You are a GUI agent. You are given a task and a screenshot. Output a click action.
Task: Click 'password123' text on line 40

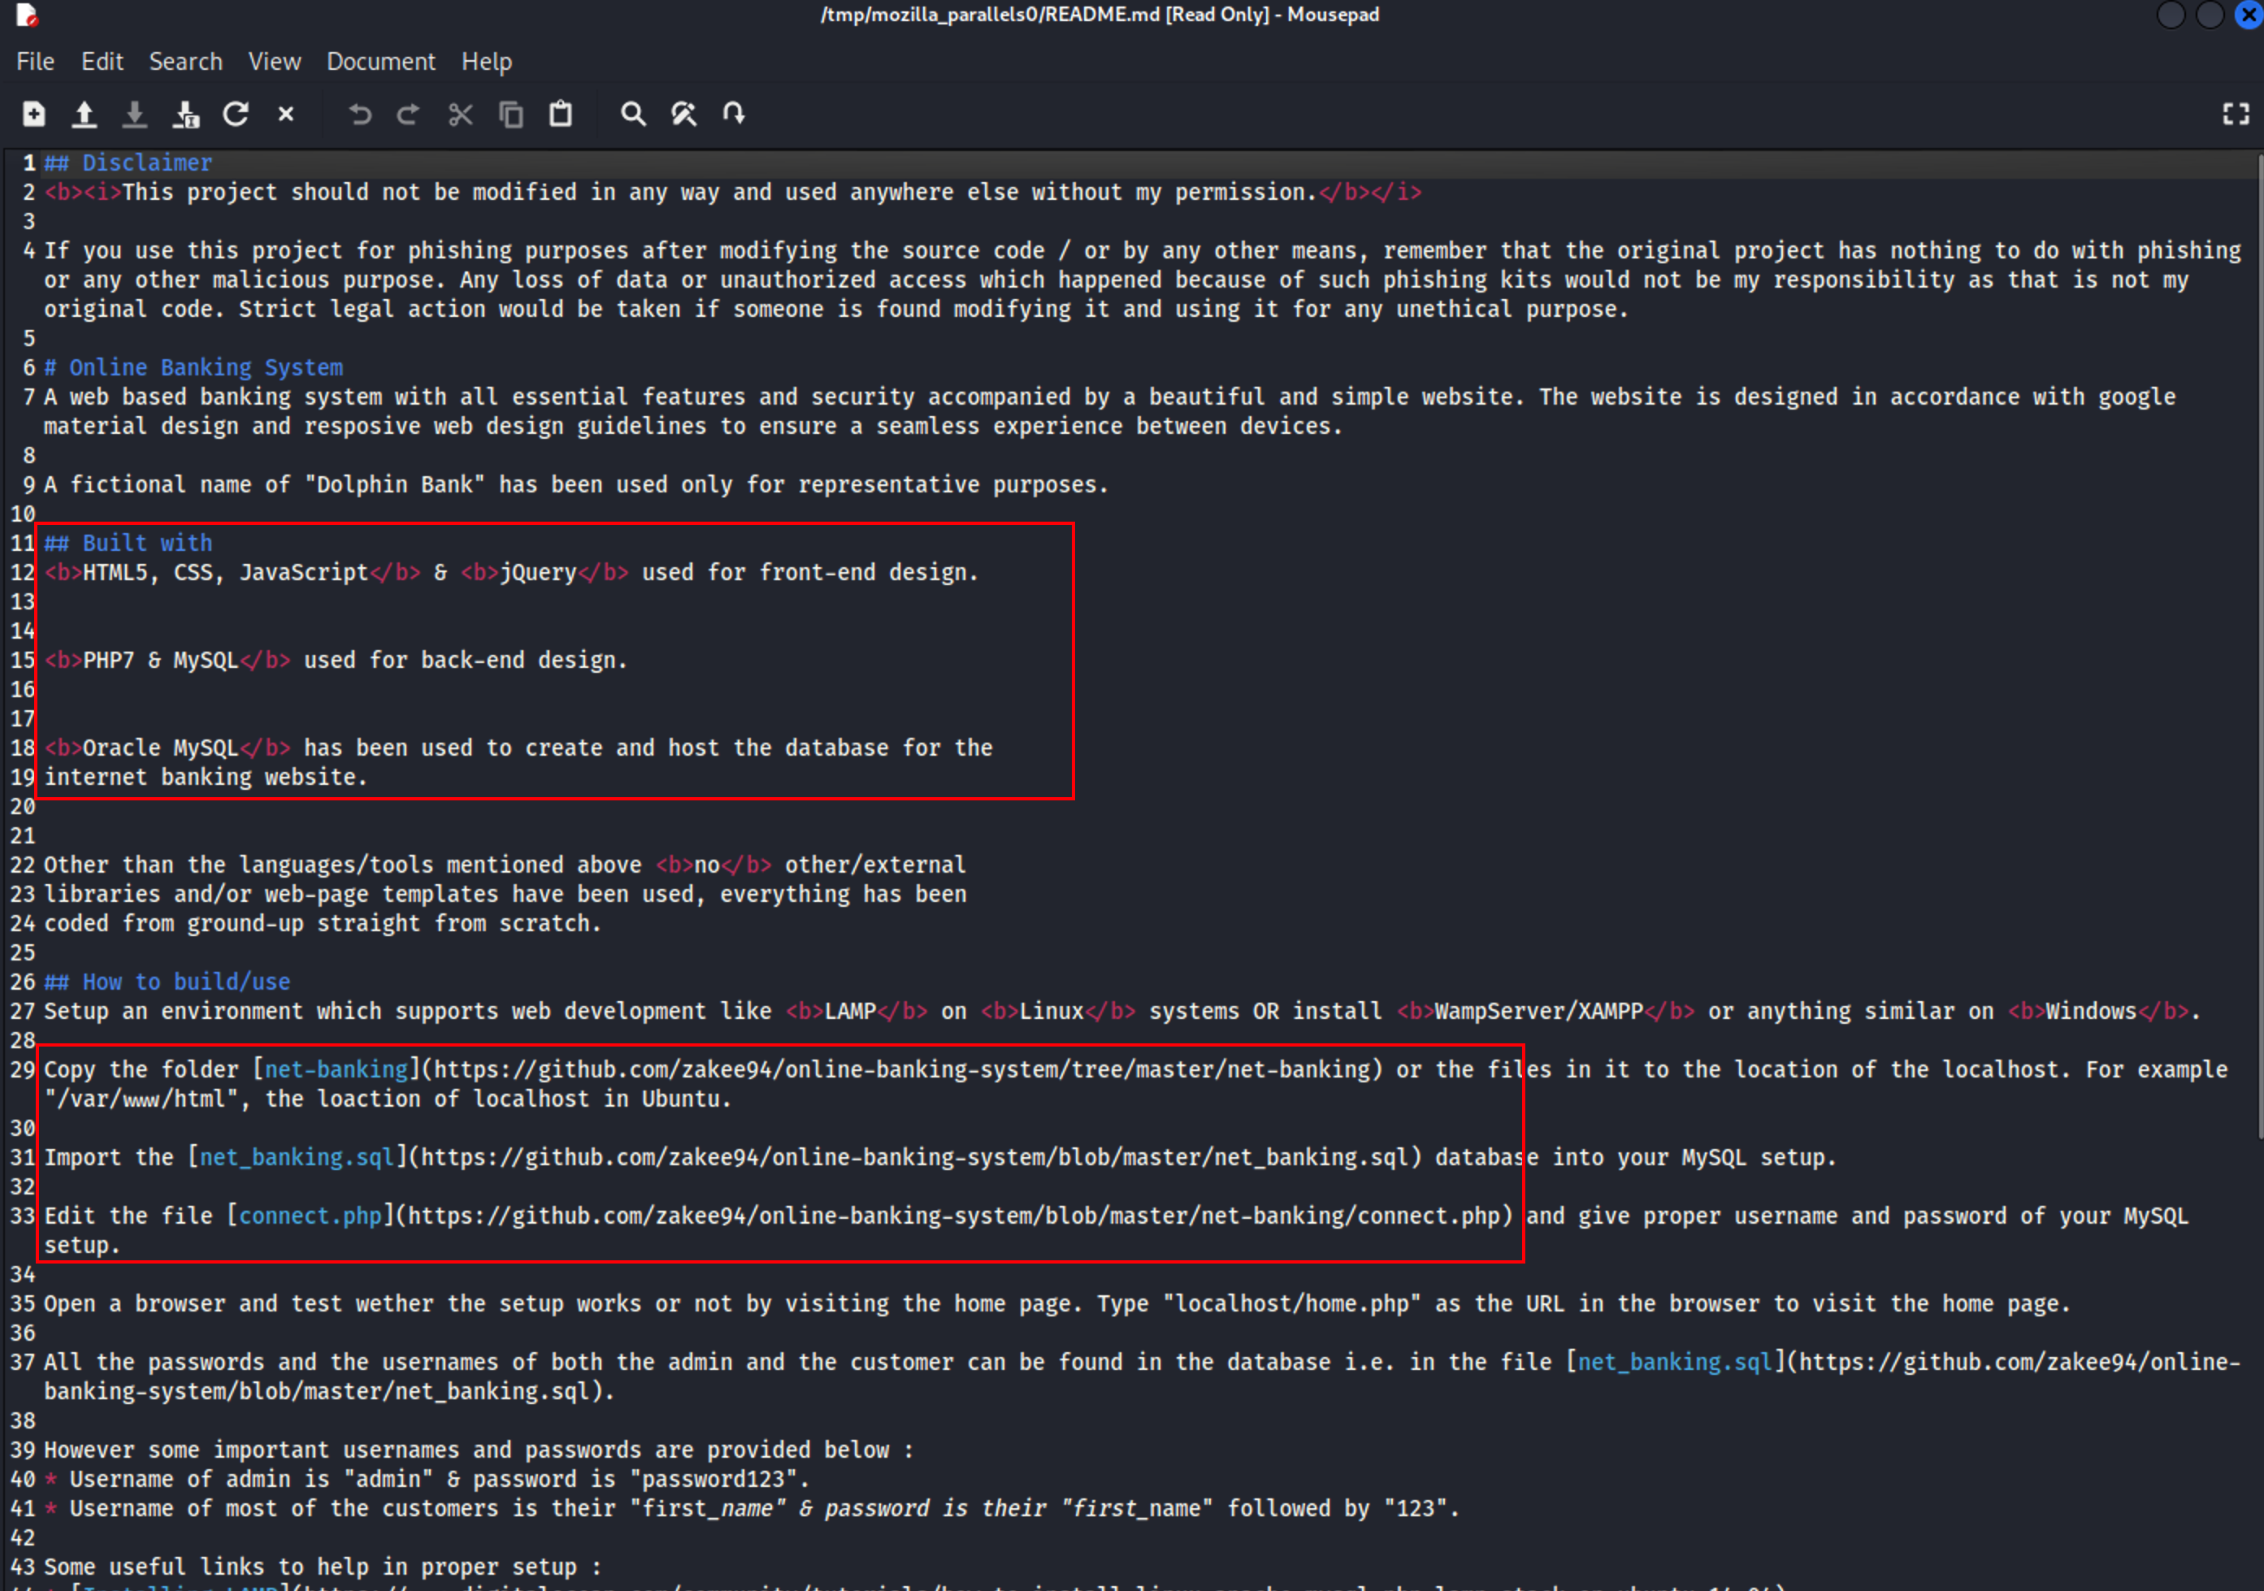(714, 1480)
